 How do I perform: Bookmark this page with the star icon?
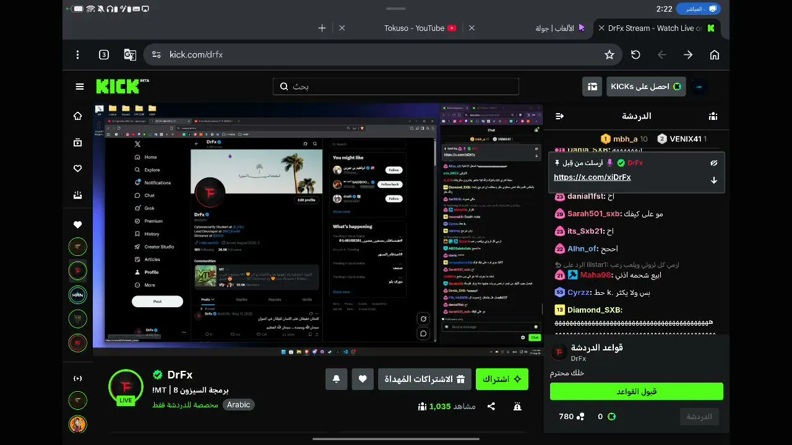(x=609, y=55)
